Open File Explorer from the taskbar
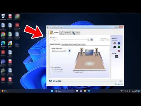Image resolution: width=141 pixels, height=106 pixels. (85, 91)
